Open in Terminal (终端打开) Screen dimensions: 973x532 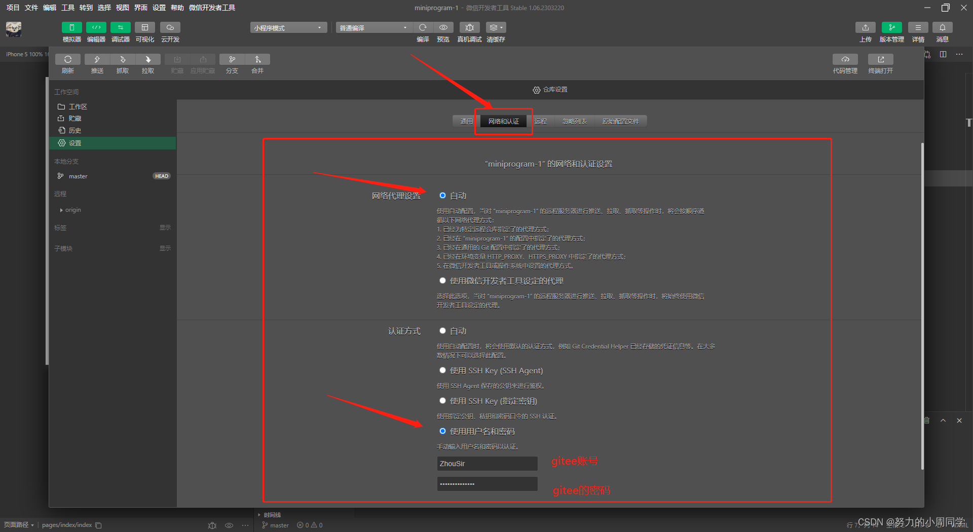pos(881,59)
